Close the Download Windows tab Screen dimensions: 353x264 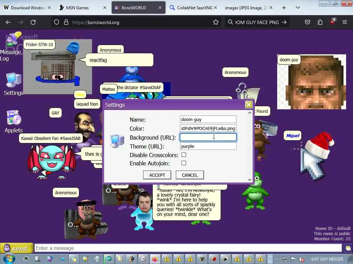[49, 8]
